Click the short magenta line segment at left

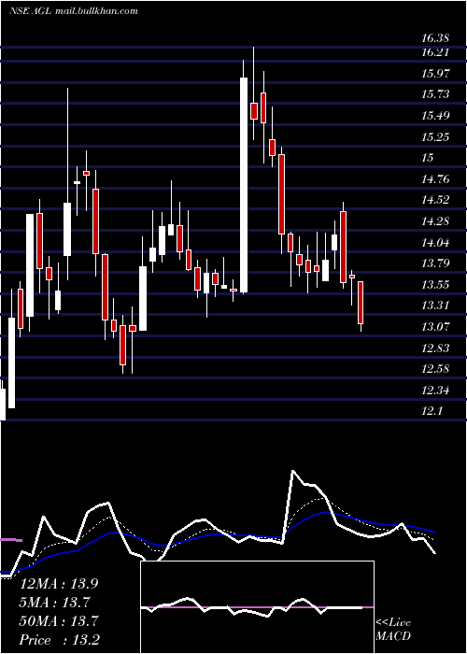[x=11, y=540]
